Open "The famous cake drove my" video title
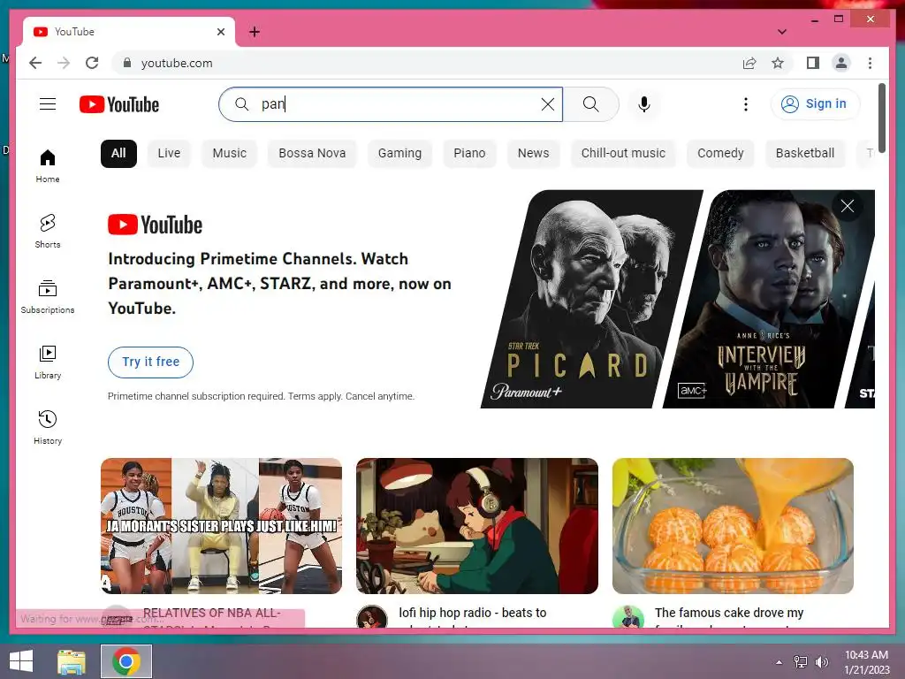 click(x=729, y=614)
